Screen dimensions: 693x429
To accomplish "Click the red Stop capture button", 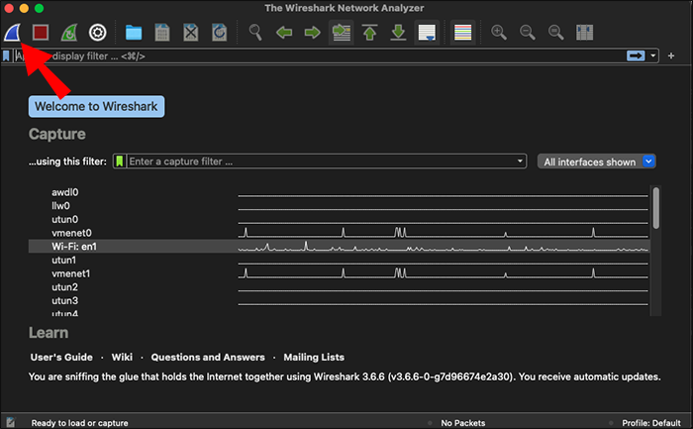I will pos(42,33).
